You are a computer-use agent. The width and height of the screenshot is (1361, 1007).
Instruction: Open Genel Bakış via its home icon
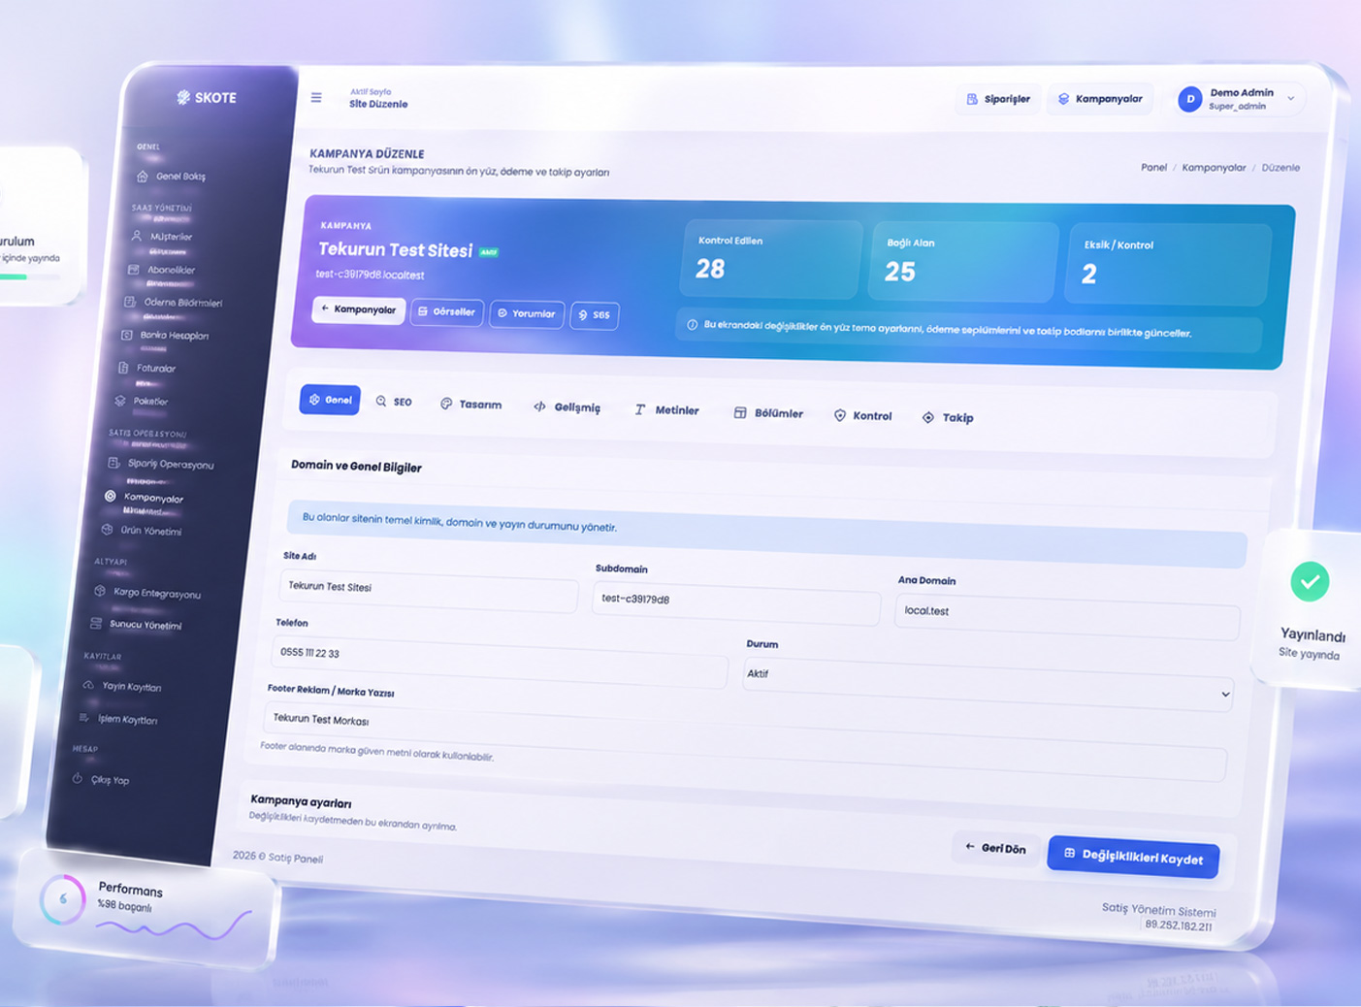click(143, 176)
